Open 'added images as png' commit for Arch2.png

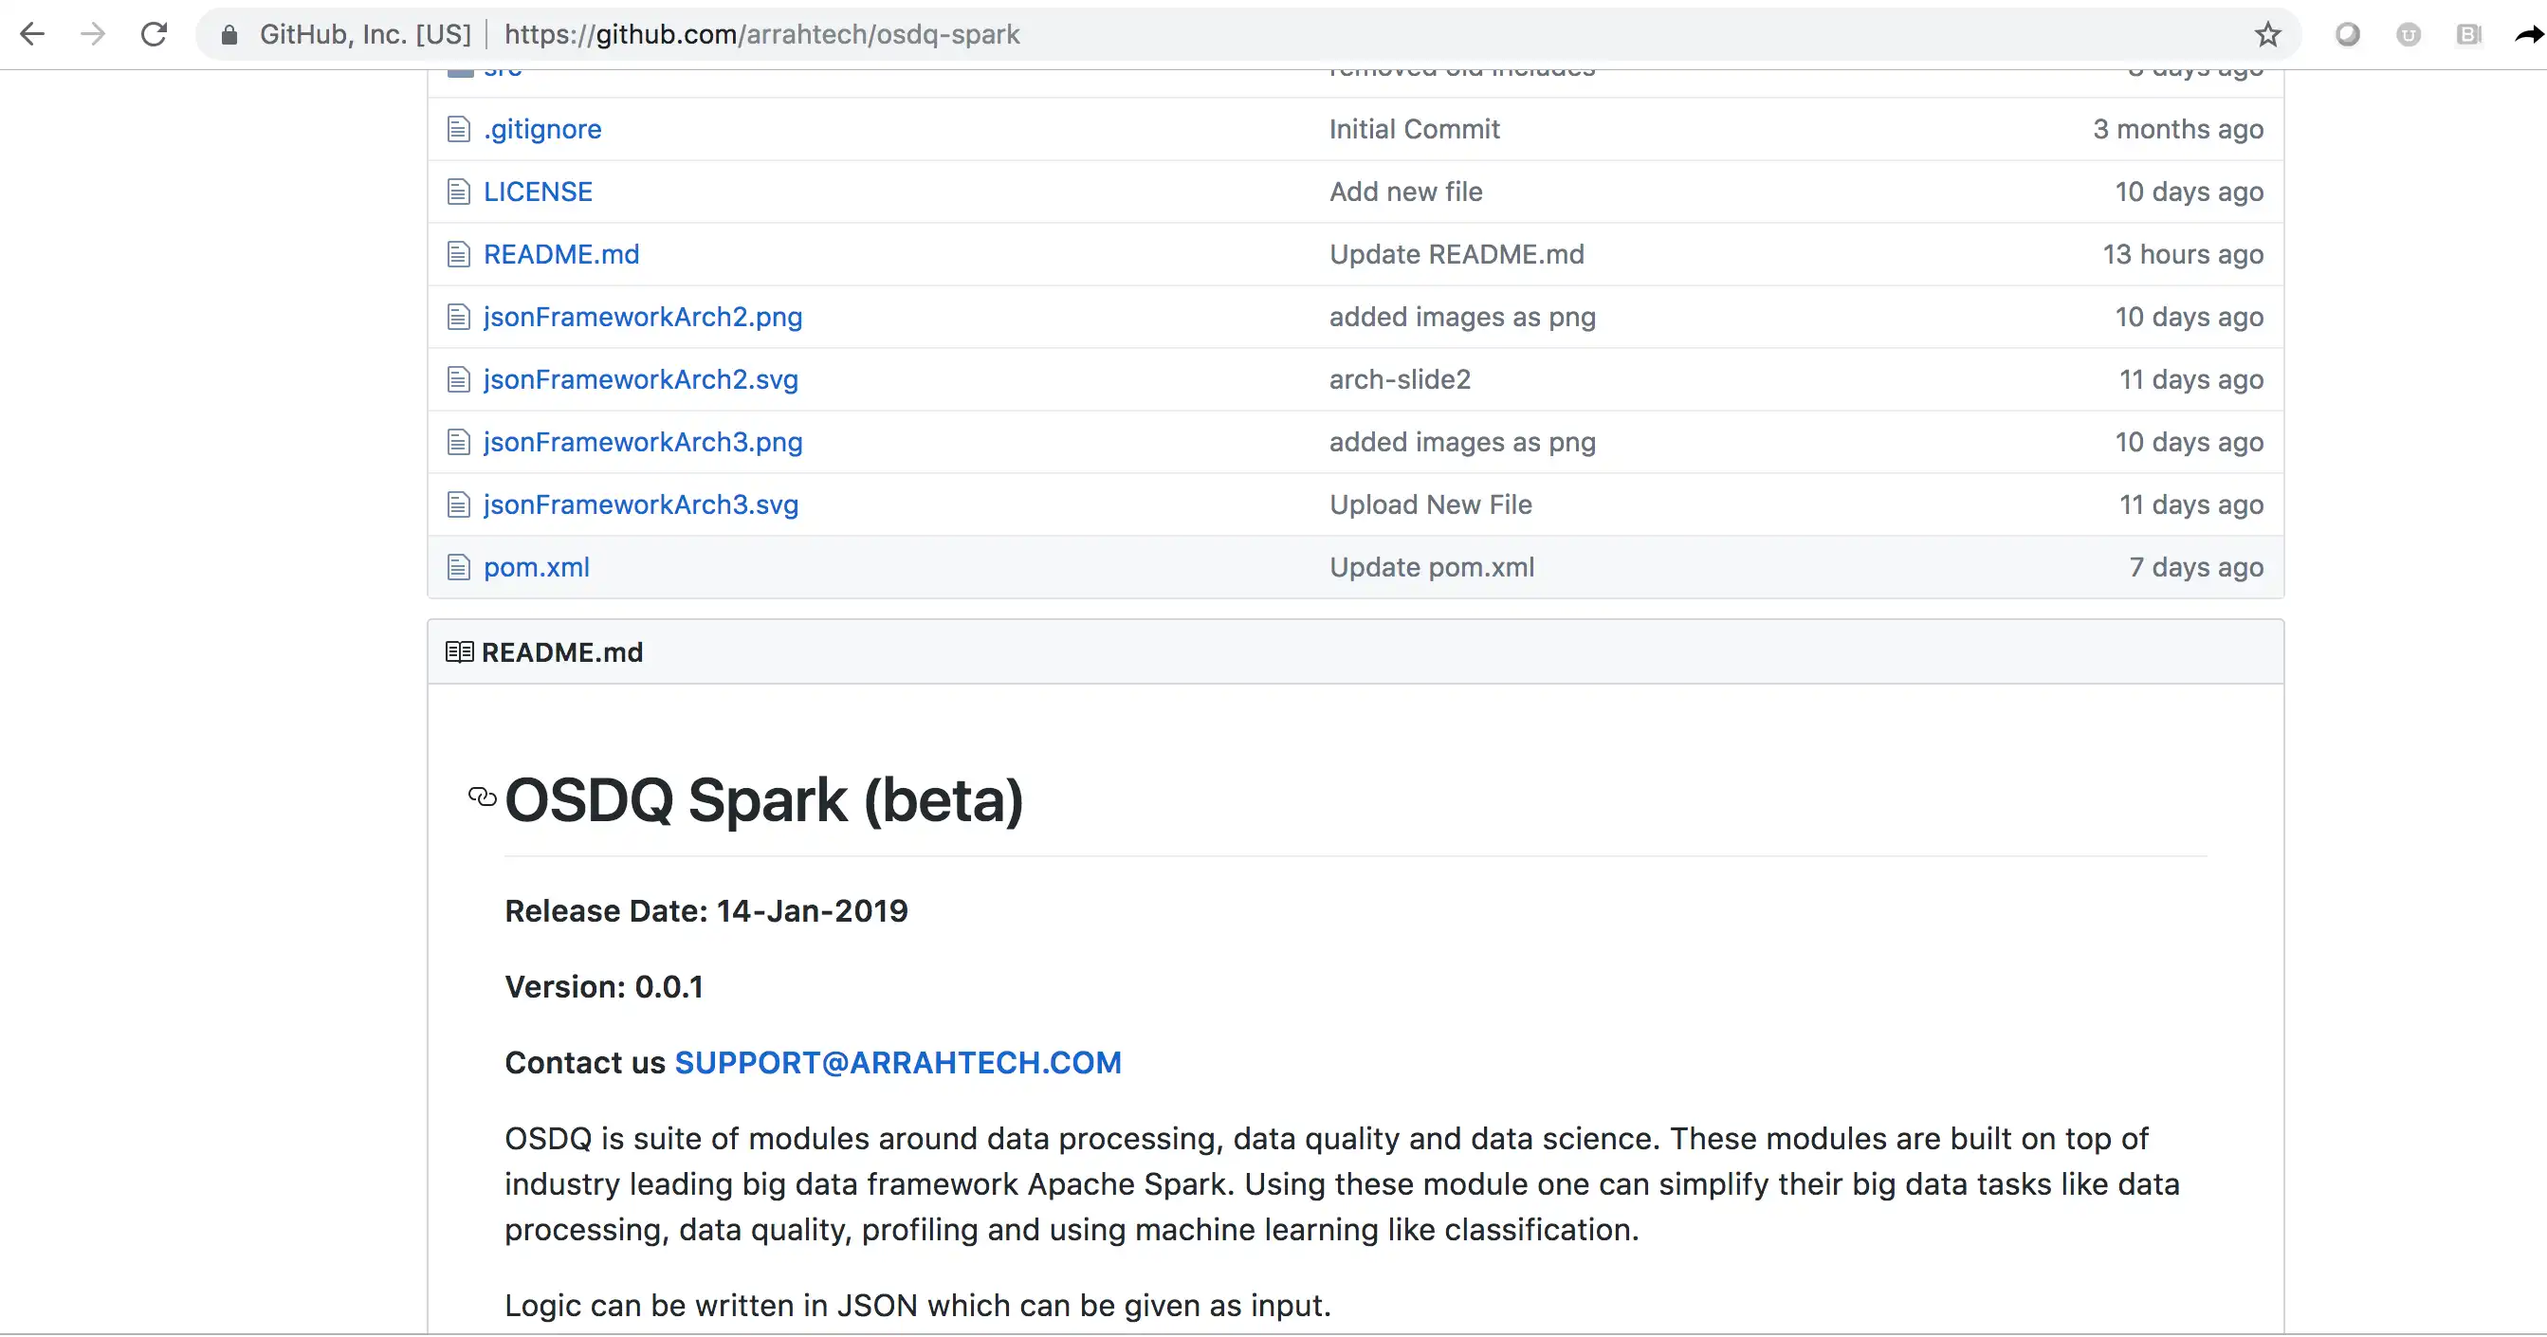click(x=1462, y=318)
